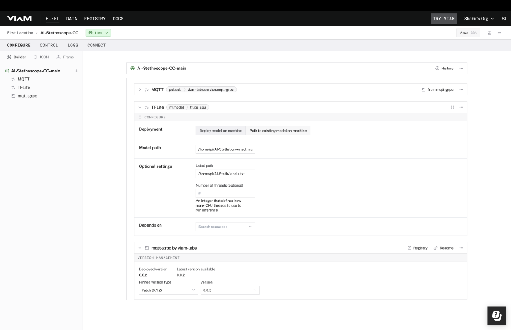This screenshot has width=511, height=330.
Task: Click the TFLite service icon in the card header
Action: (146, 107)
